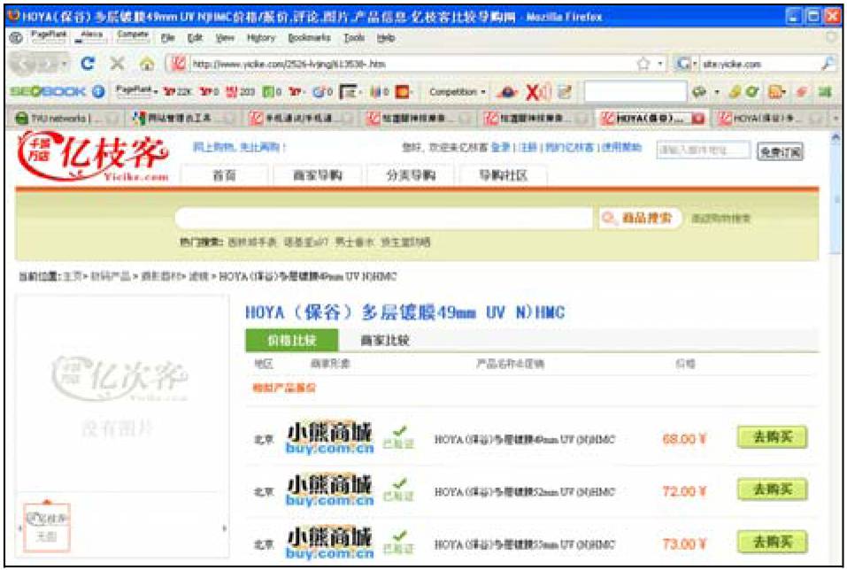Click the green icon at toolbar far right
The height and width of the screenshot is (570, 847).
click(825, 92)
